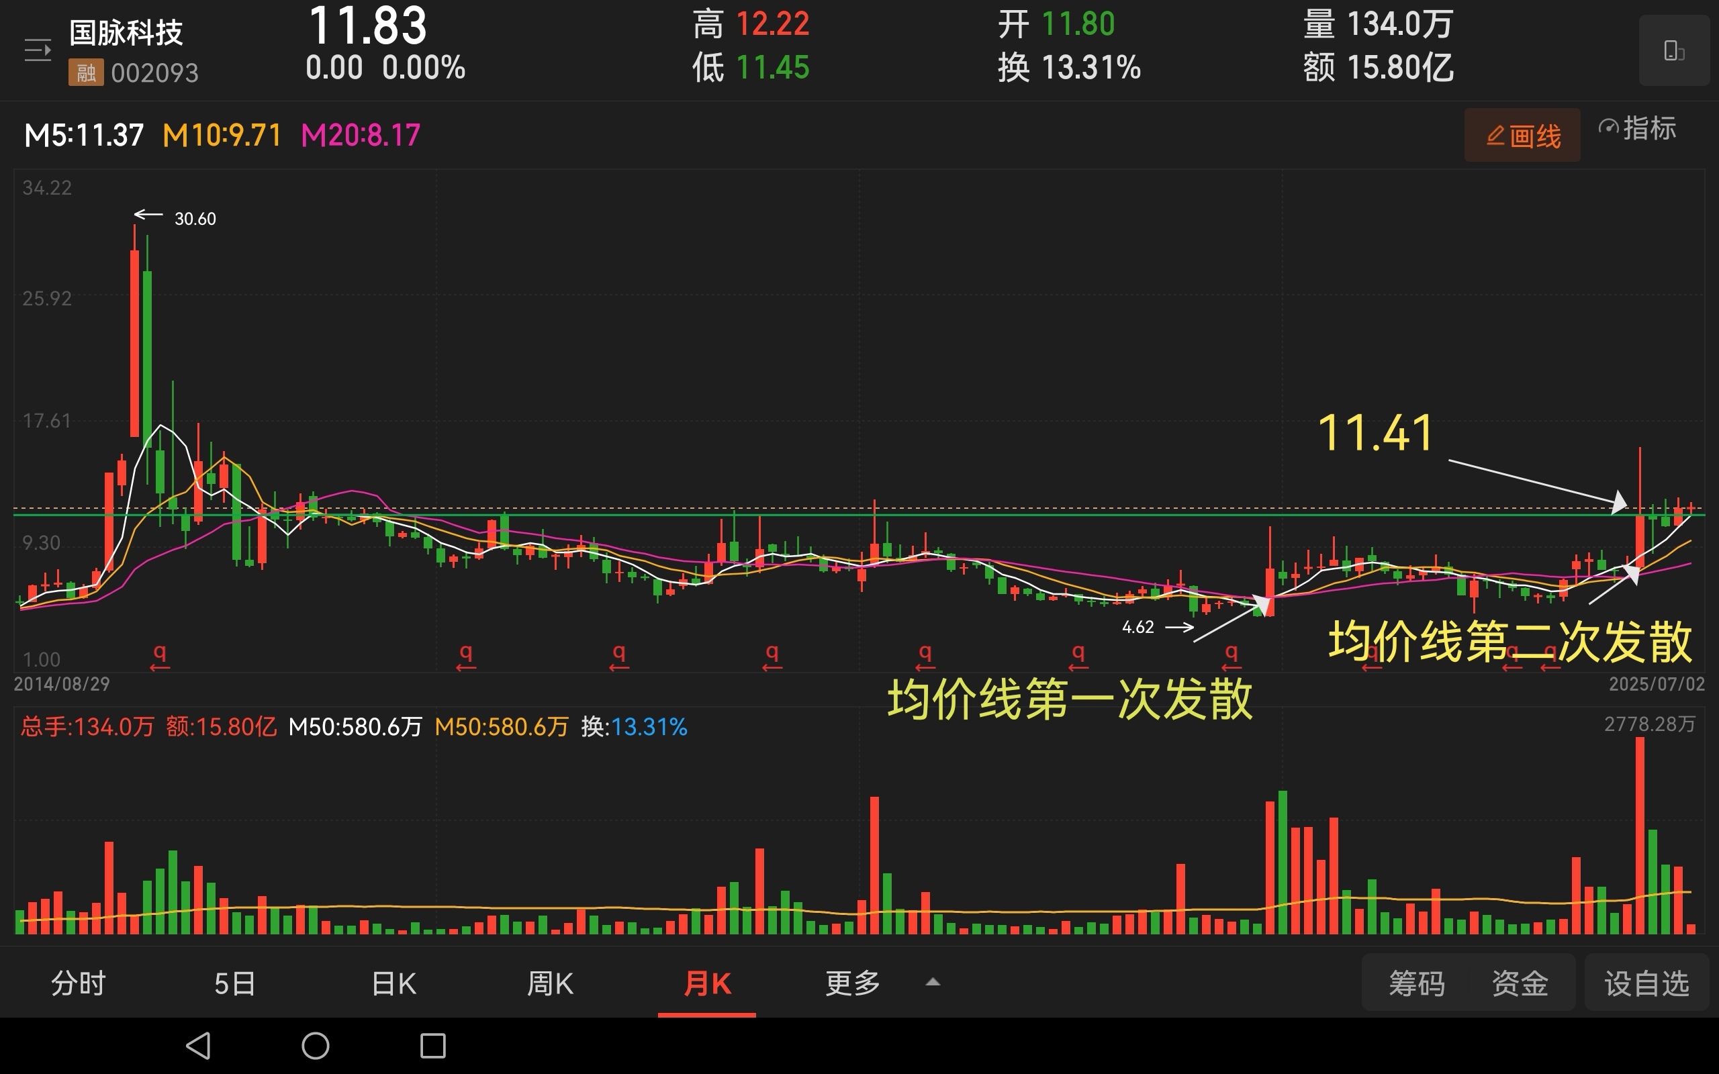
Task: Tap the Android recent apps square
Action: coord(432,1046)
